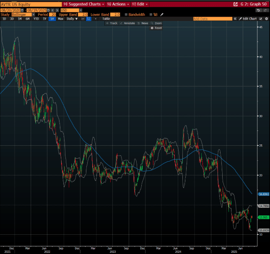Open the Actions menu

point(118,4)
